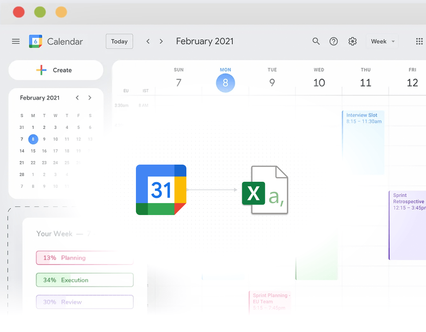This screenshot has width=426, height=332.
Task: Open the Sprint Retrospective event
Action: click(x=408, y=224)
